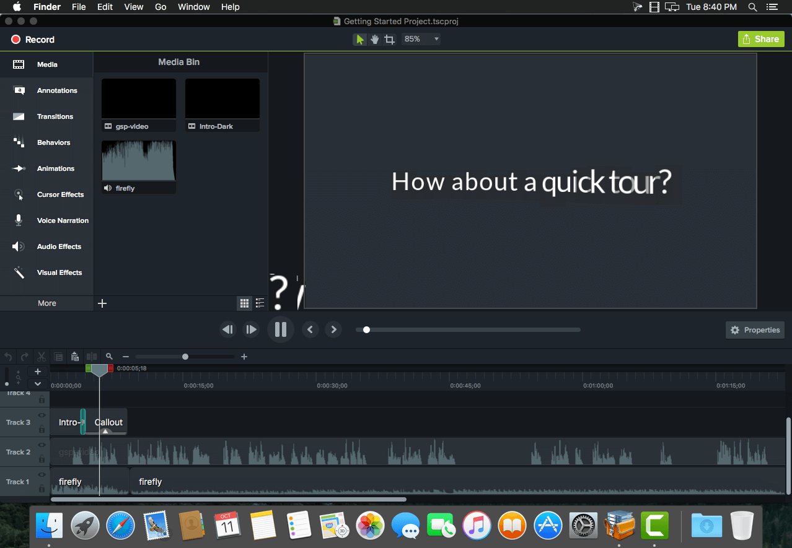
Task: Click the green Share button
Action: 760,39
